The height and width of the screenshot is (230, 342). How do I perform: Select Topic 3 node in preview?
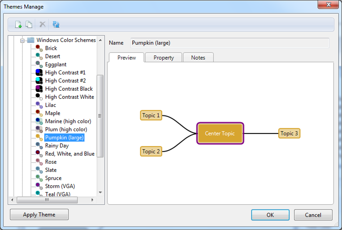(x=289, y=133)
